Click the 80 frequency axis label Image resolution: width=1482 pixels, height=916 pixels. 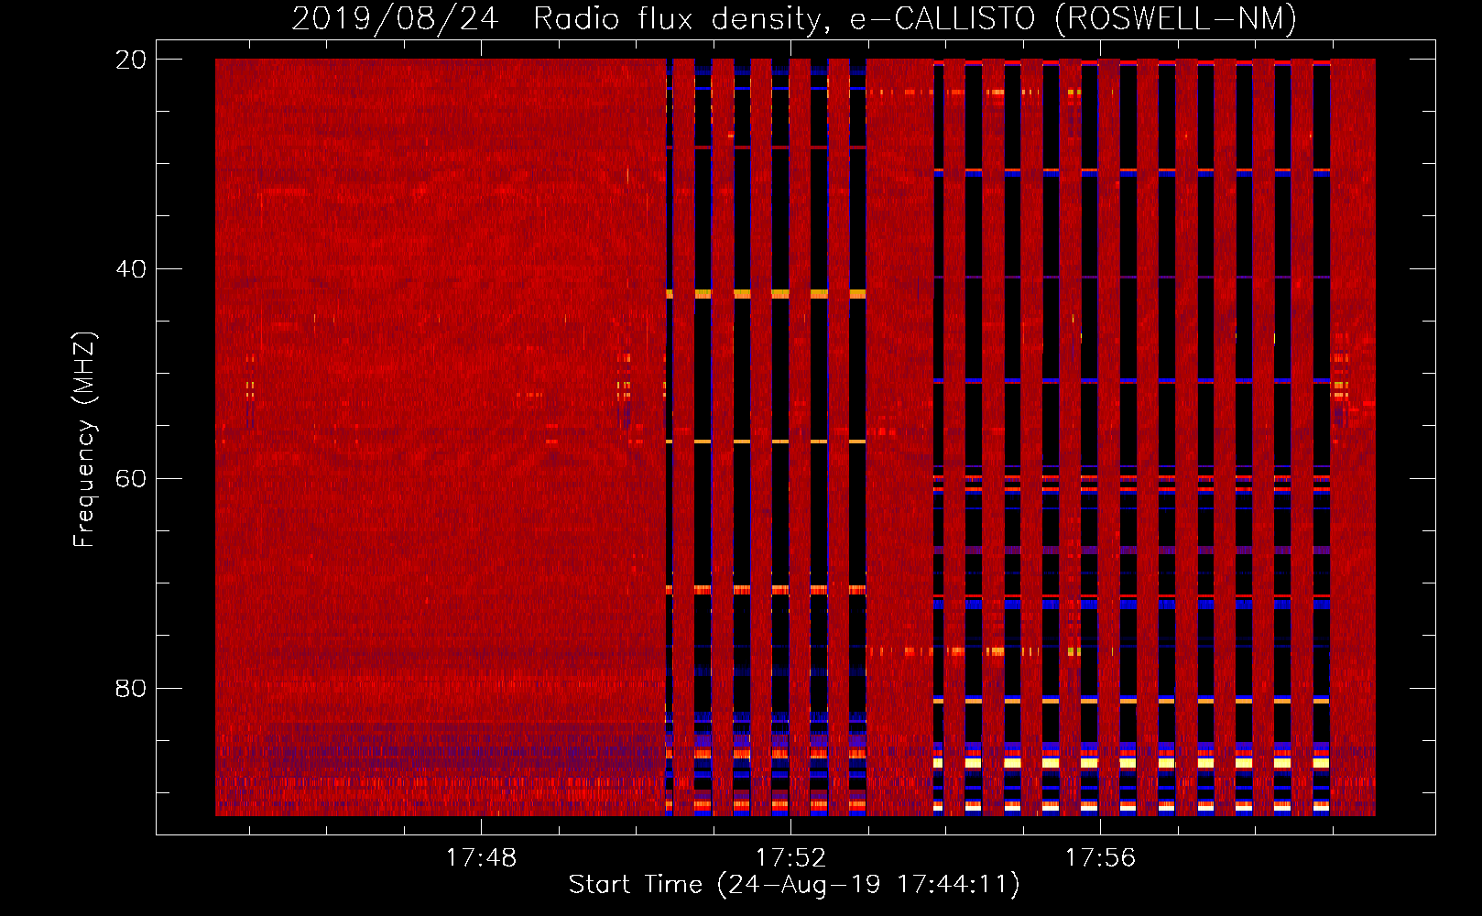[x=131, y=688]
